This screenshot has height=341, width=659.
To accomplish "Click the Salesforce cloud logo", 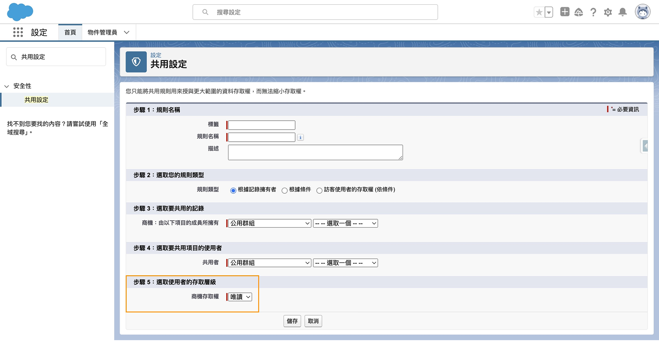I will [20, 12].
